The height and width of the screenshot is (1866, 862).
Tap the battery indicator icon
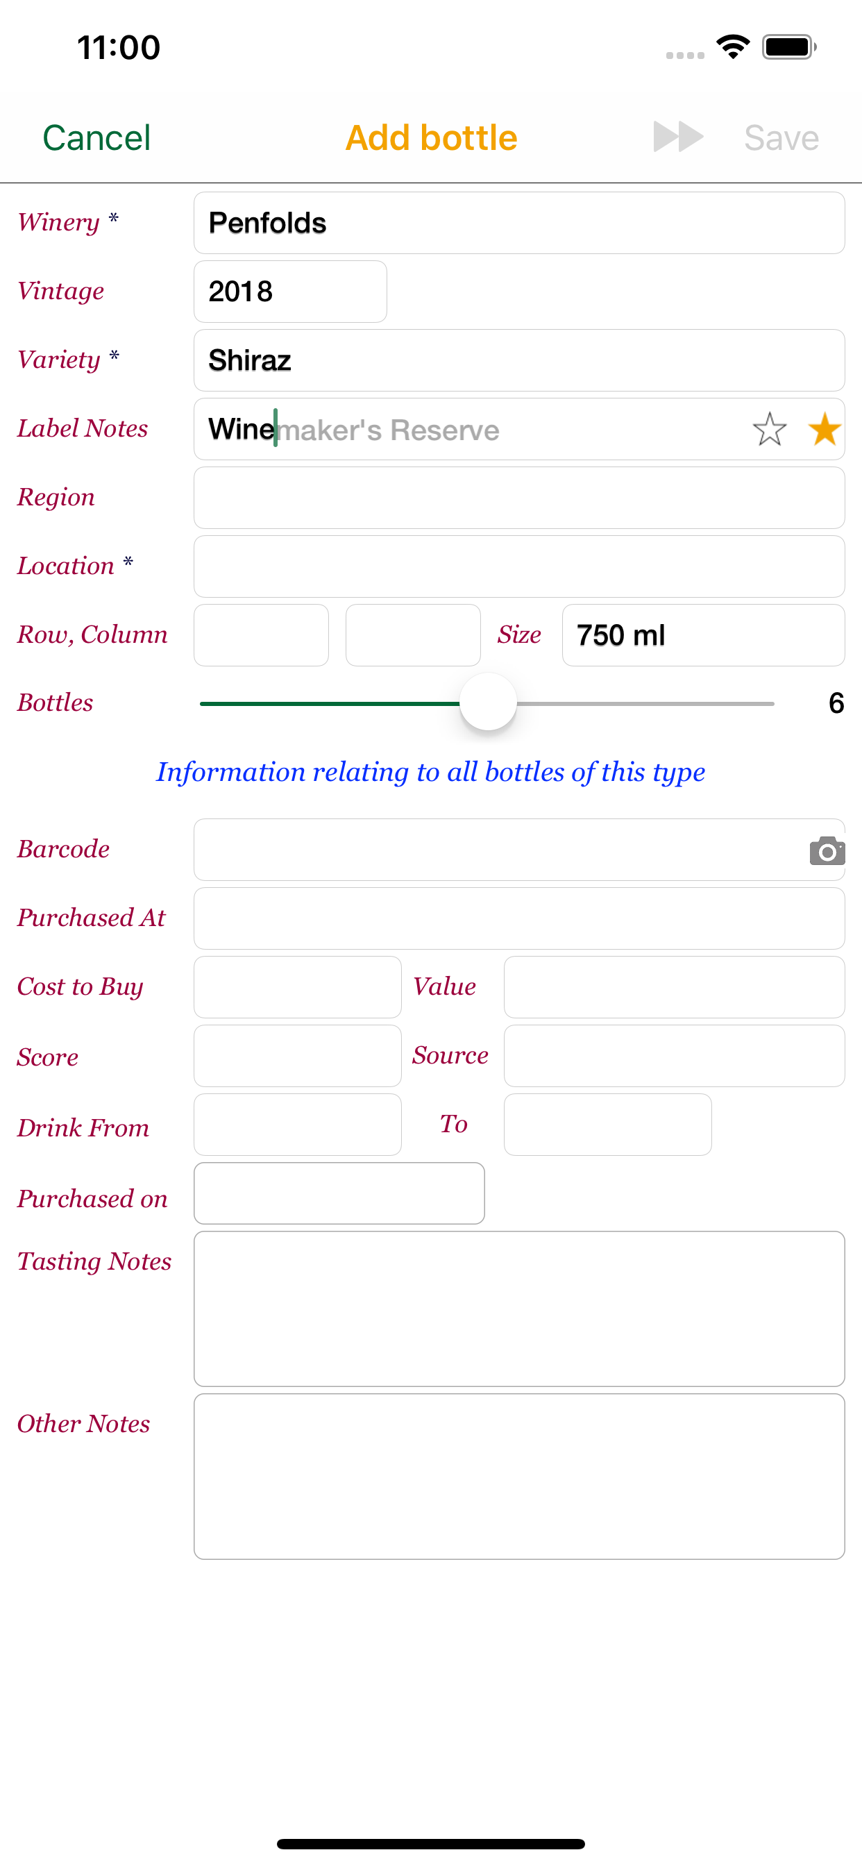pyautogui.click(x=789, y=47)
